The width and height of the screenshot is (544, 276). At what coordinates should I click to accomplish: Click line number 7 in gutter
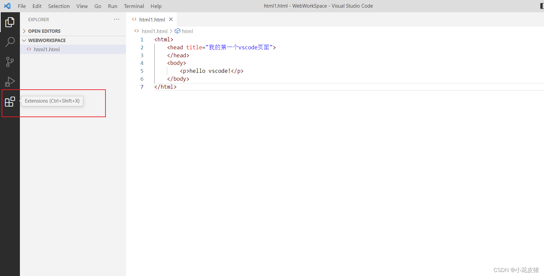click(x=142, y=87)
